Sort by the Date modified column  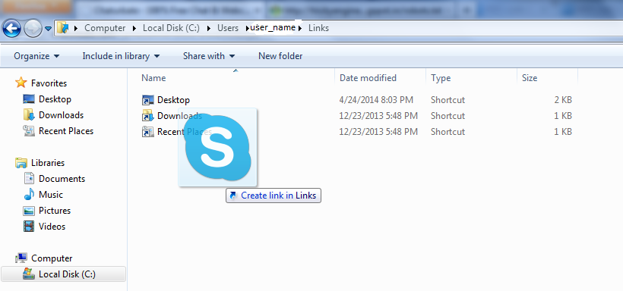368,78
